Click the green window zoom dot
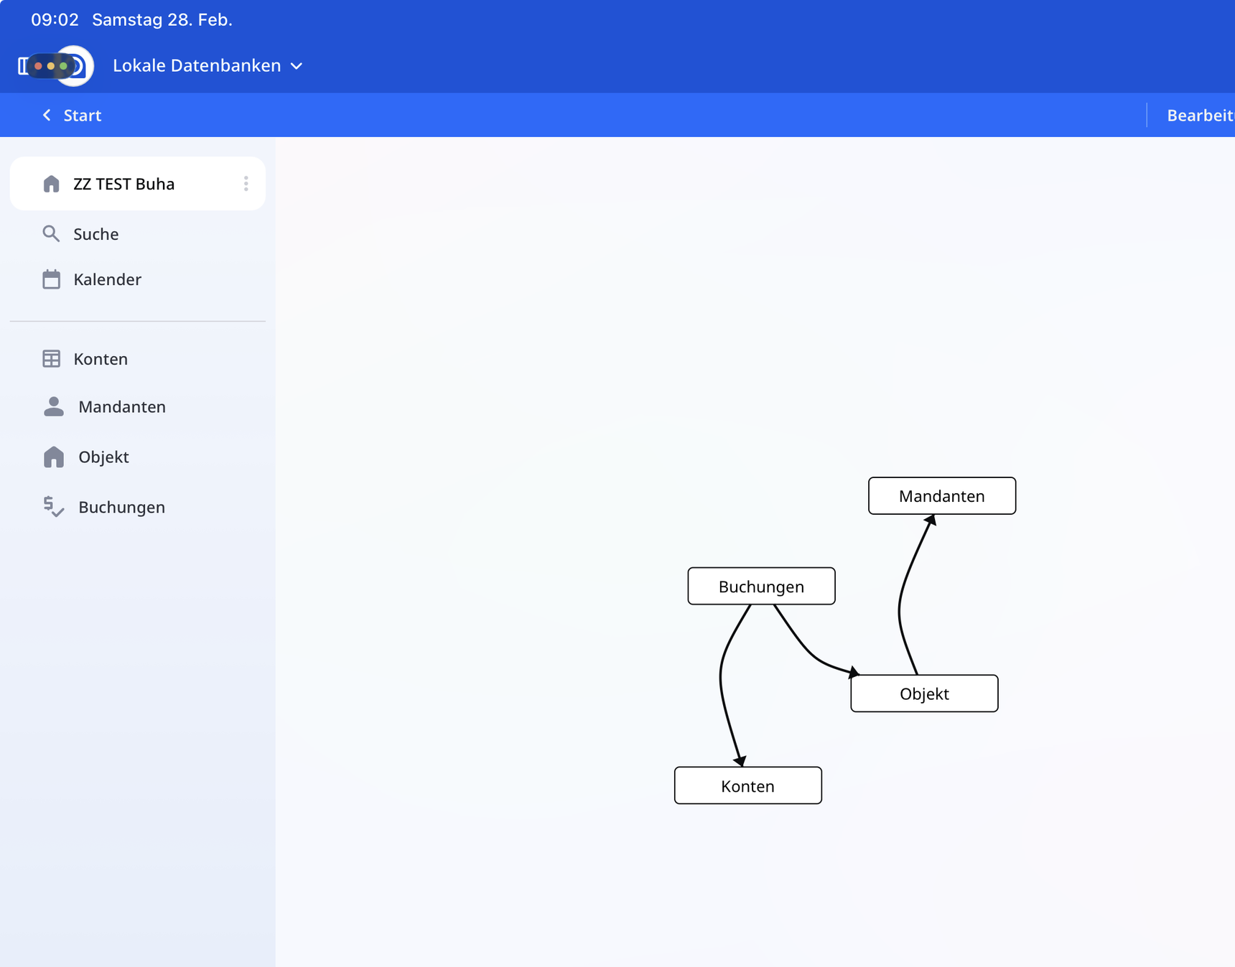This screenshot has height=967, width=1235. (64, 66)
